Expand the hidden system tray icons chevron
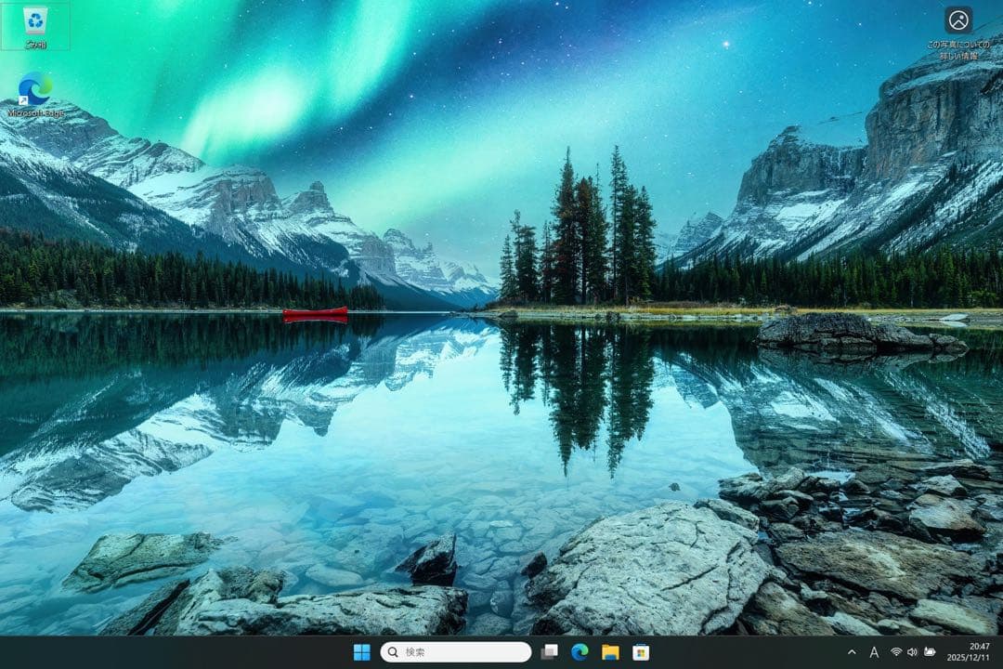The width and height of the screenshot is (1003, 669). click(852, 652)
